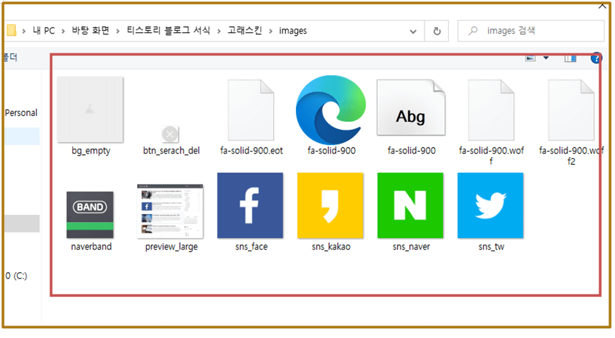Viewport: 615px width, 338px height.
Task: Select the sns_face Facebook icon
Action: click(x=250, y=206)
